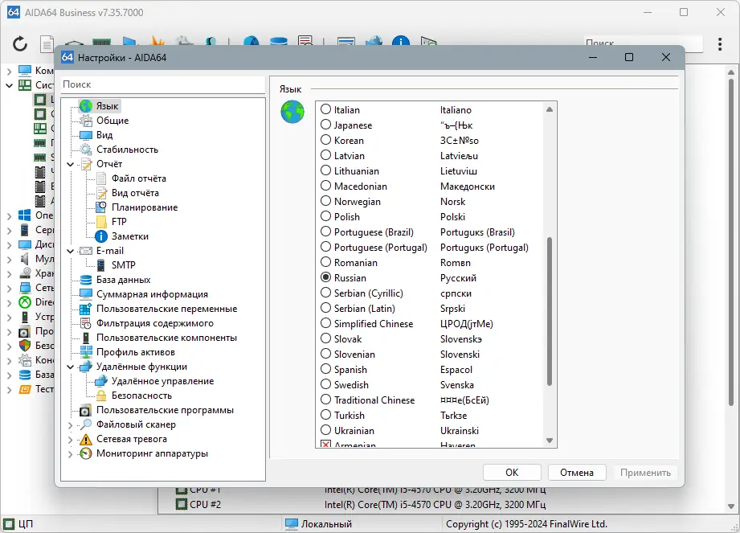Select Italian language radio button

pyautogui.click(x=325, y=109)
